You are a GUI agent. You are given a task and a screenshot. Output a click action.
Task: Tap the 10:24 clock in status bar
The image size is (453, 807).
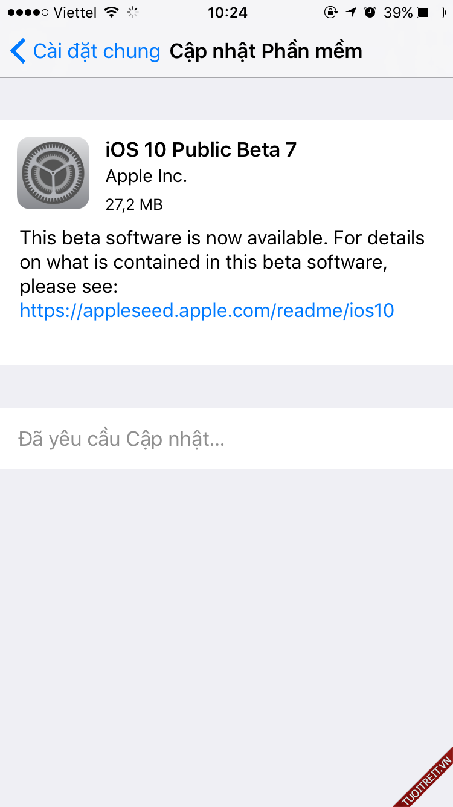tap(227, 12)
